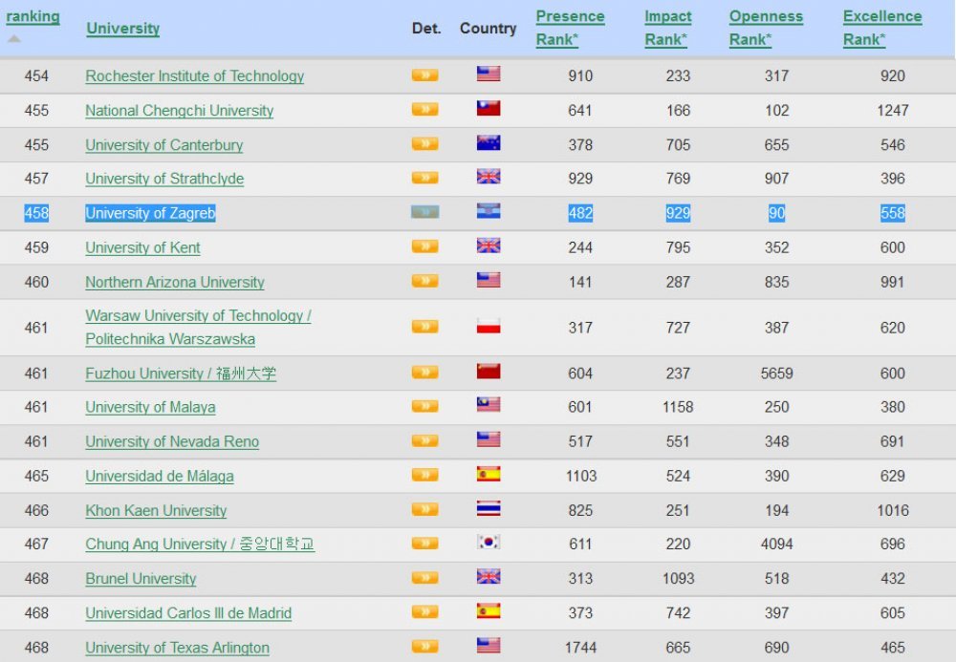Open Rochester Institute of Technology link
The image size is (956, 662).
click(x=194, y=76)
